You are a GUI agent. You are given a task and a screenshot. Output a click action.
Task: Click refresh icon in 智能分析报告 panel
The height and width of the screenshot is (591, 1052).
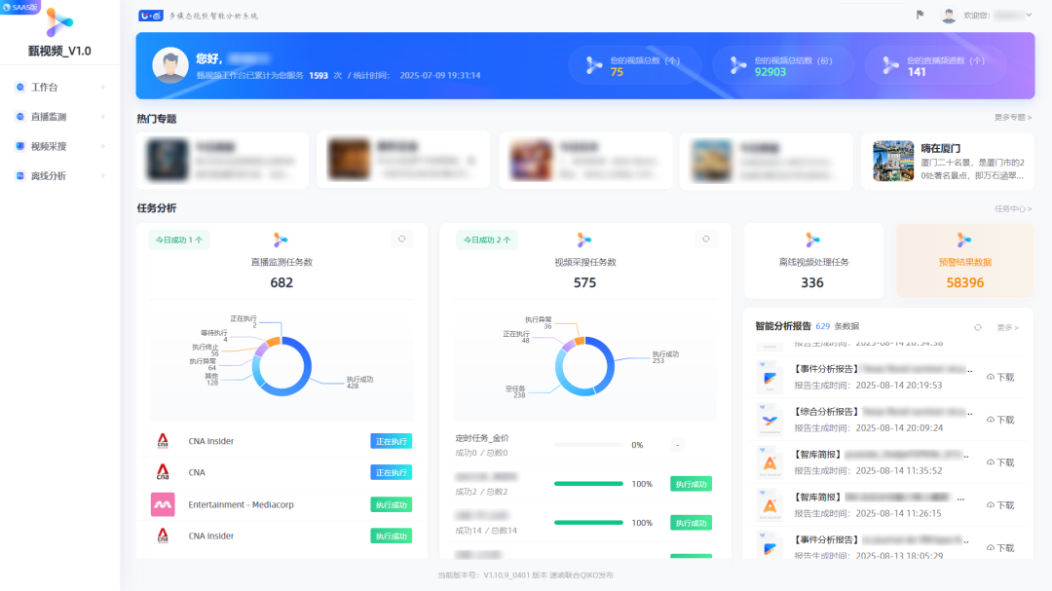point(978,327)
